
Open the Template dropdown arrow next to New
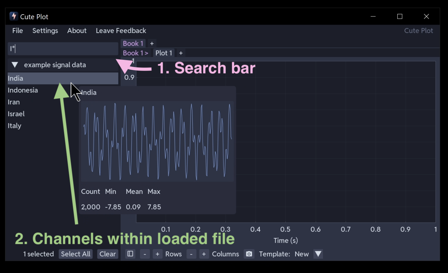click(318, 254)
